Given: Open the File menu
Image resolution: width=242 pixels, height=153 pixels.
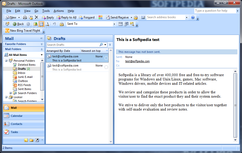Looking at the screenshot, I should coord(9,11).
